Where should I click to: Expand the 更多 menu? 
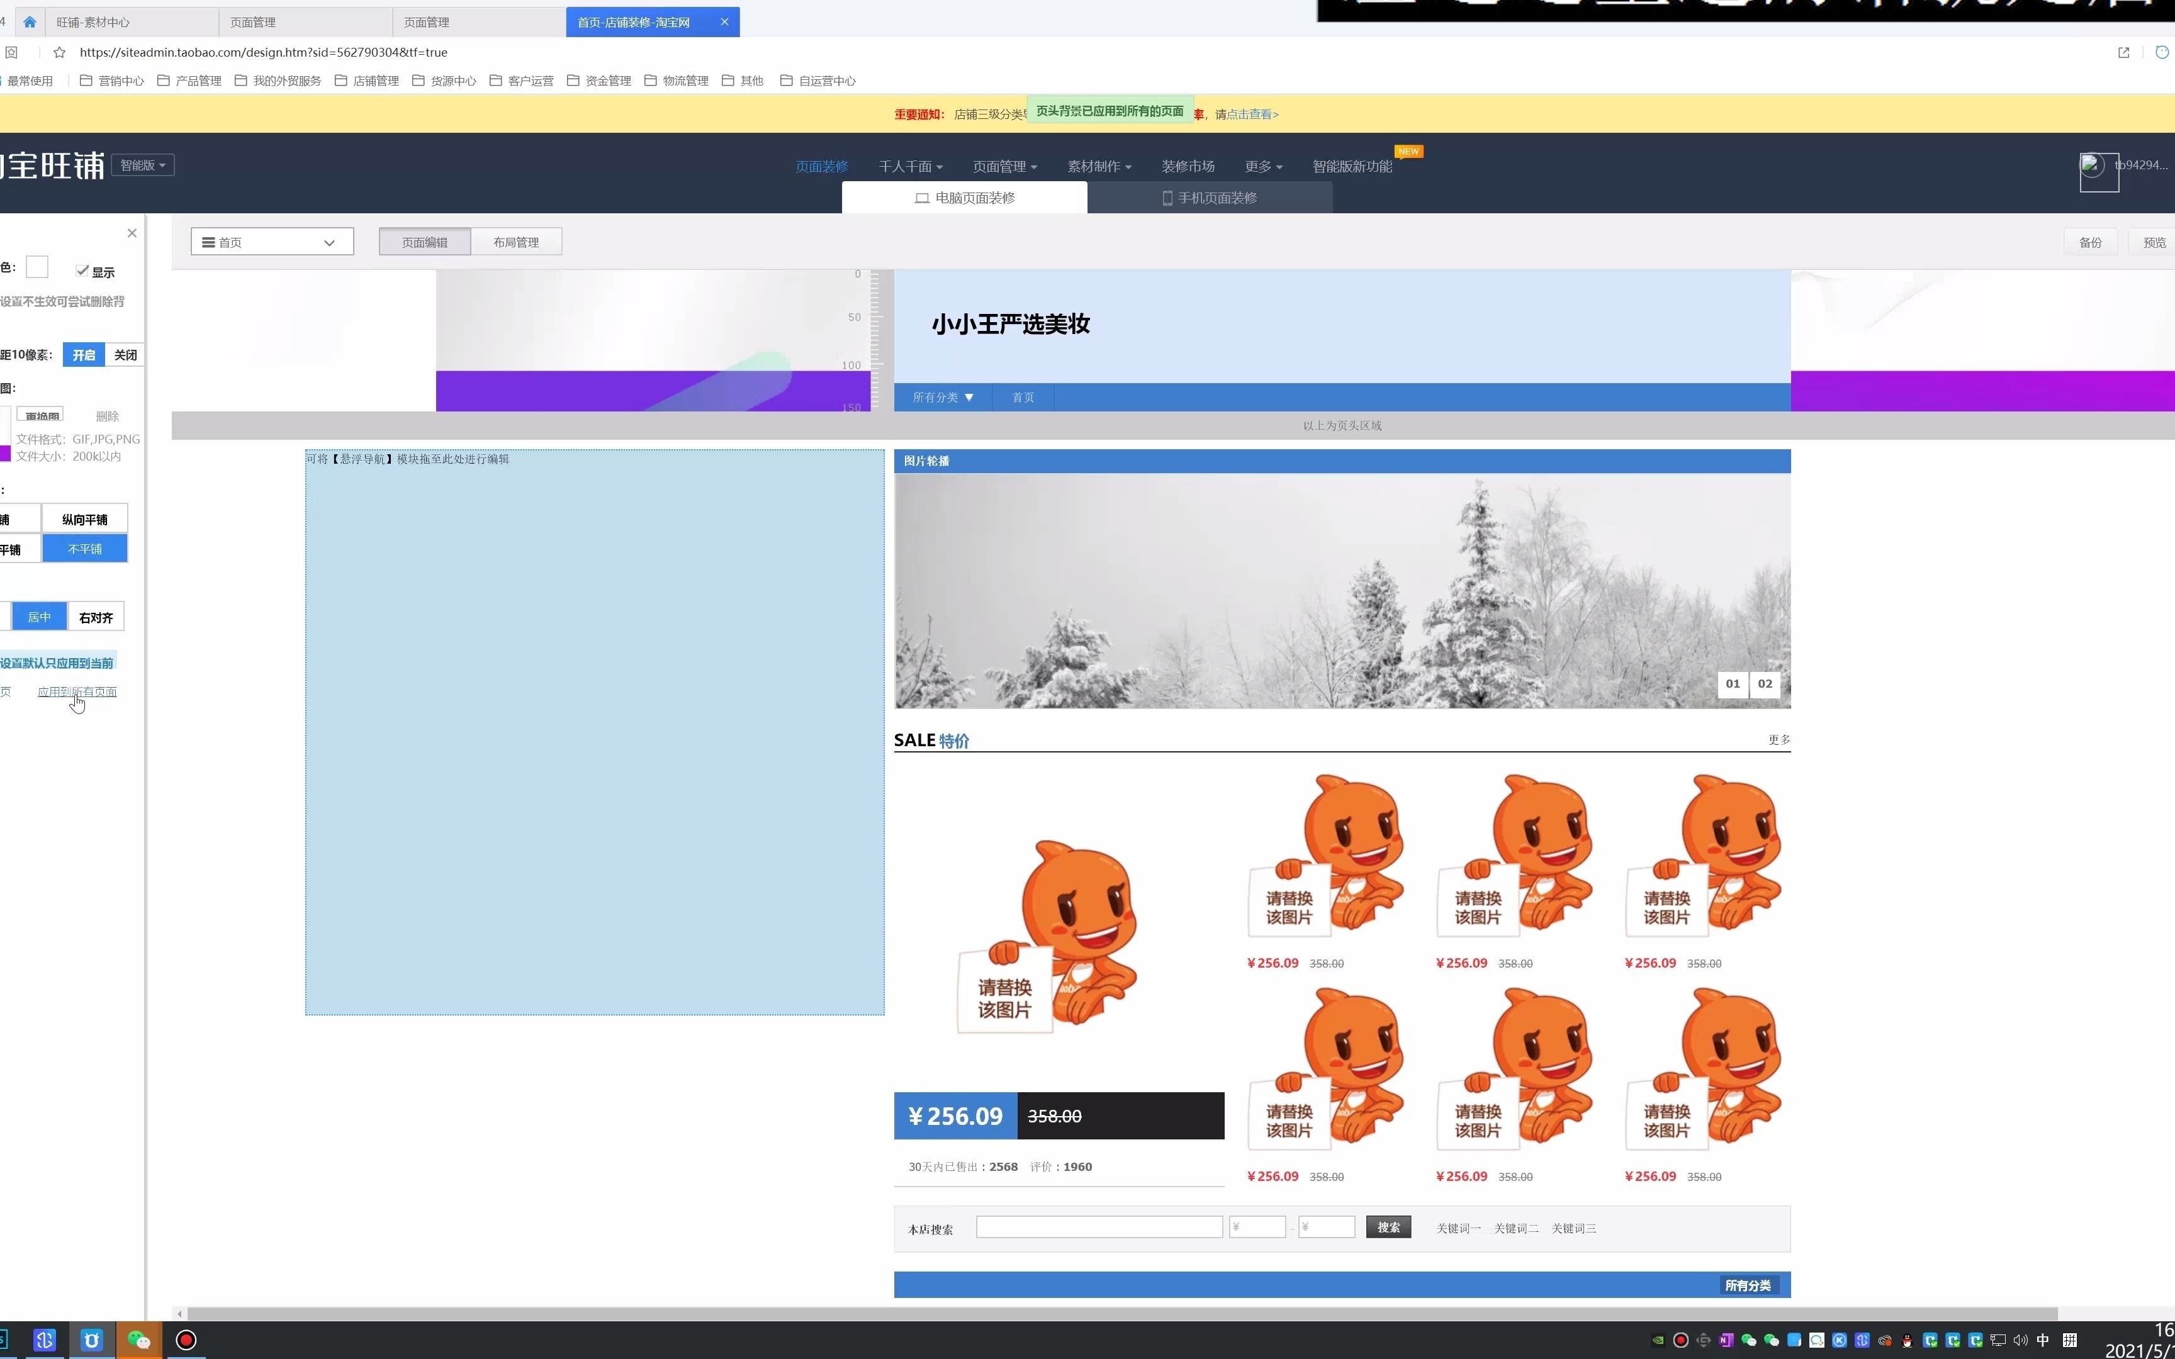click(x=1262, y=166)
